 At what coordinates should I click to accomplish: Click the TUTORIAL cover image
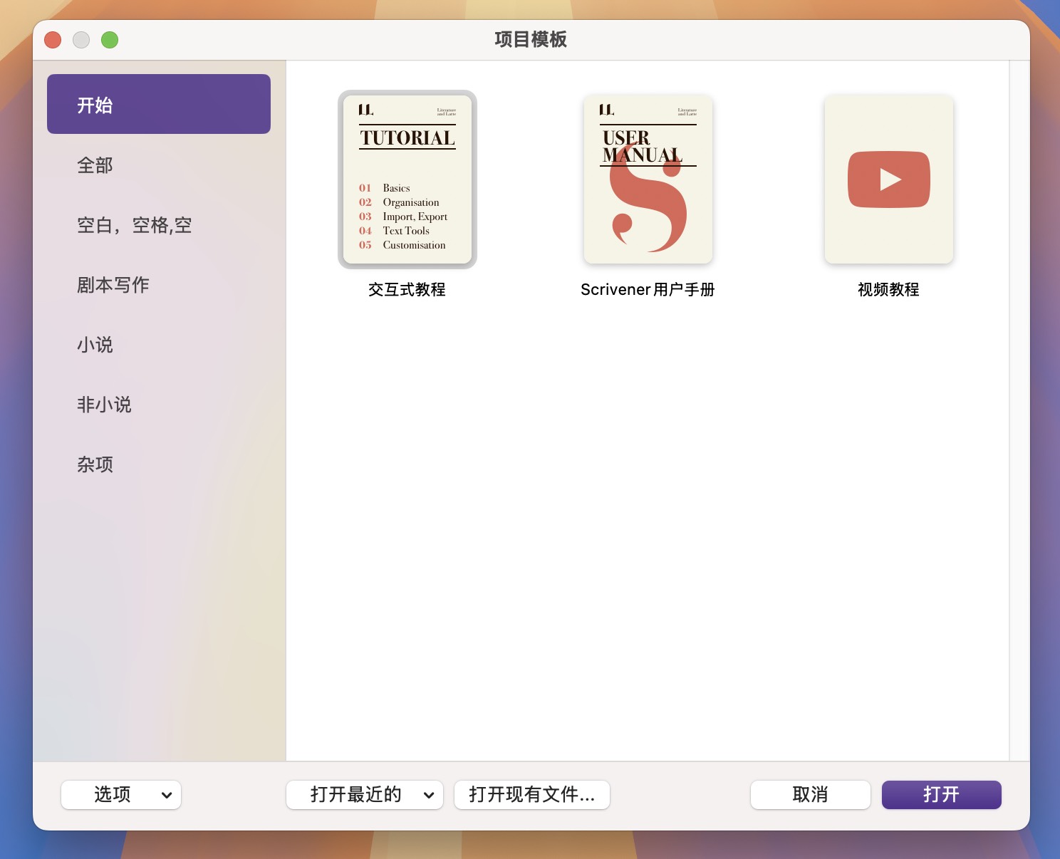coord(407,179)
